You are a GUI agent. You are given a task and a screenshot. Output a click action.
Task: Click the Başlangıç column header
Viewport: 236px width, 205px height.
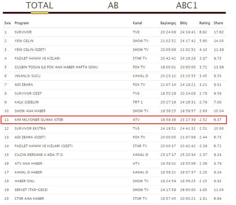[x=168, y=23]
